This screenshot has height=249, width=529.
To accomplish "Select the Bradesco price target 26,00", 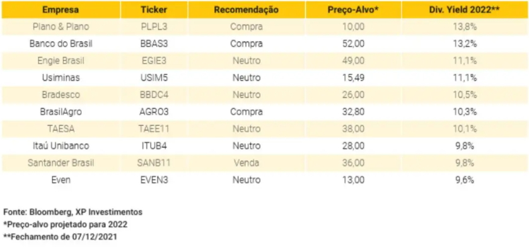I will (x=353, y=95).
